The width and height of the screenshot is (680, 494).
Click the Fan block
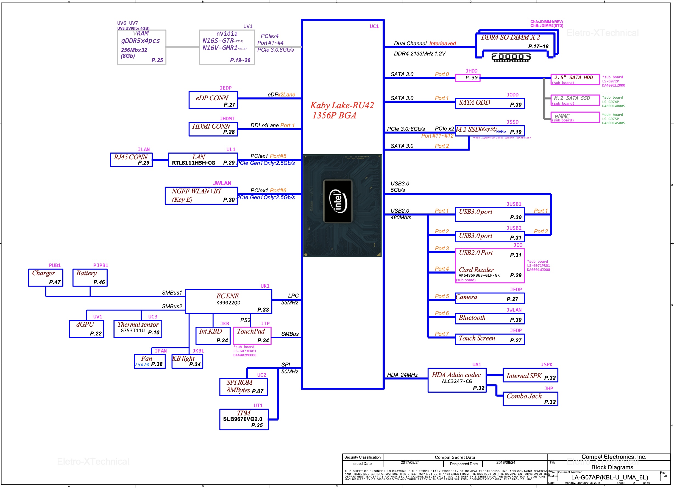pyautogui.click(x=150, y=361)
